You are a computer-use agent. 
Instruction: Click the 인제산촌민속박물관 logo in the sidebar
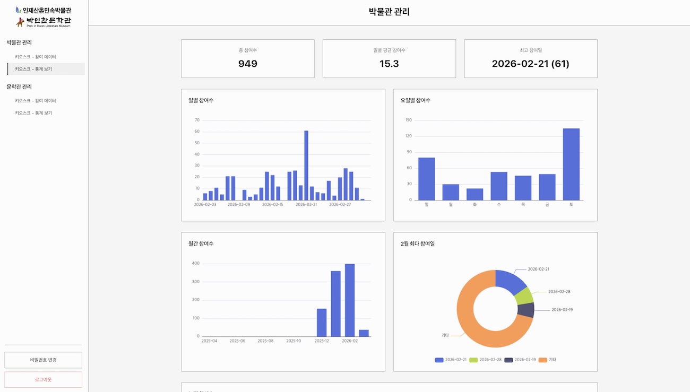tap(44, 10)
